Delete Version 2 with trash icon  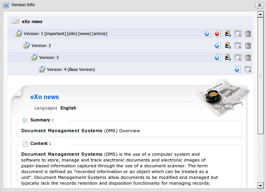tap(248, 45)
